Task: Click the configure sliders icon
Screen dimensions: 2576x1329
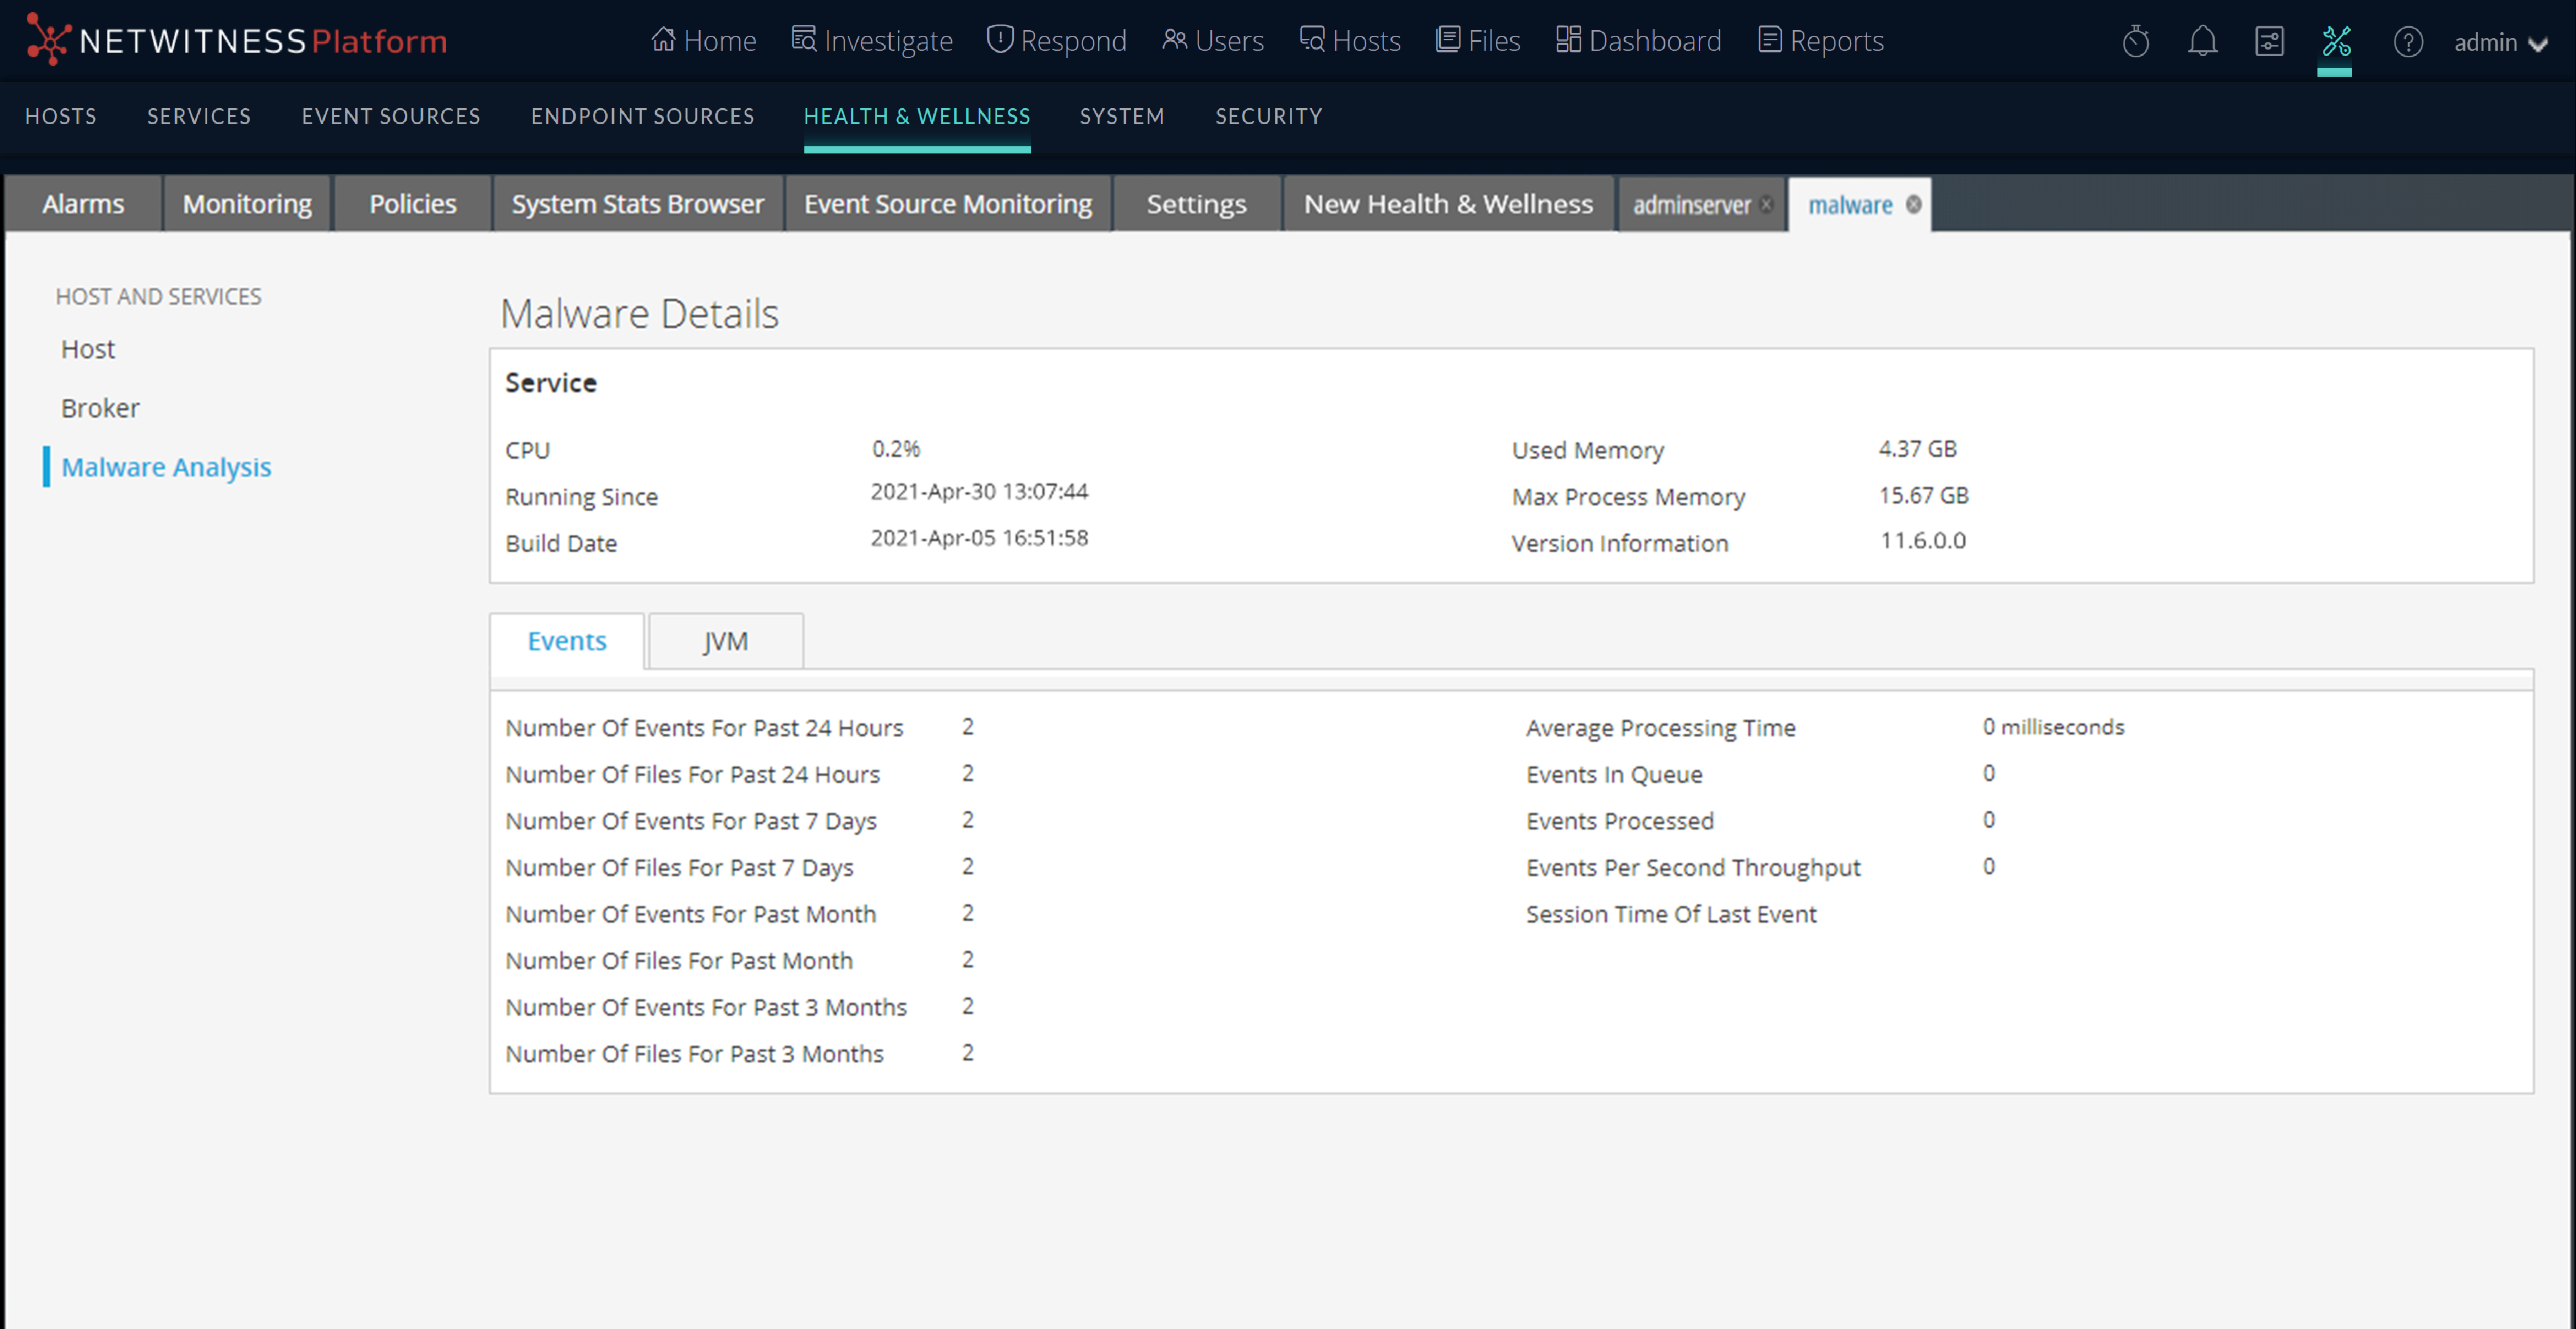Action: [x=2269, y=42]
